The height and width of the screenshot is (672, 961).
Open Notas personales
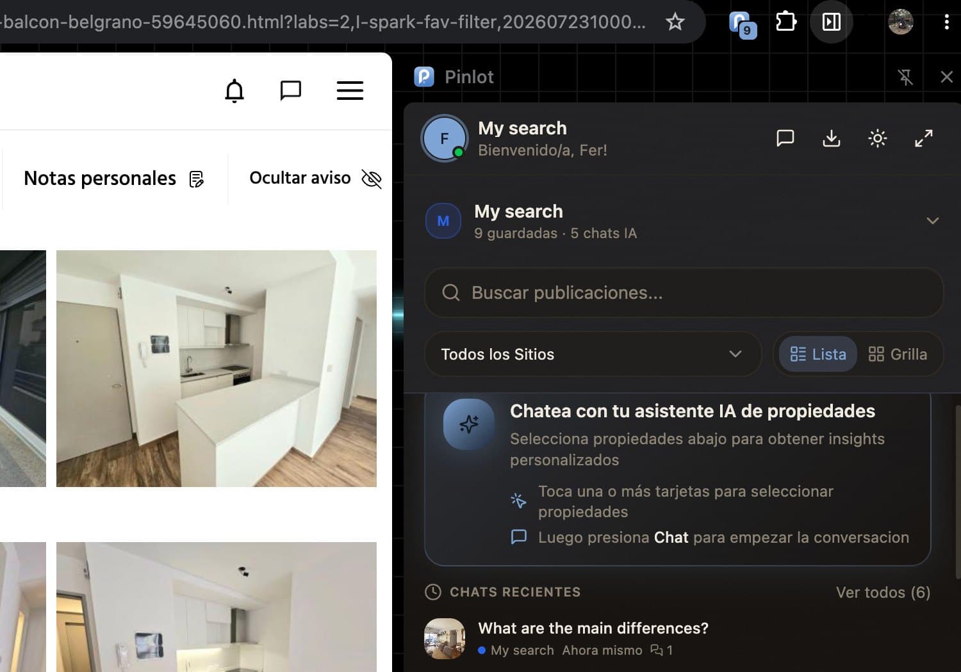tap(114, 179)
